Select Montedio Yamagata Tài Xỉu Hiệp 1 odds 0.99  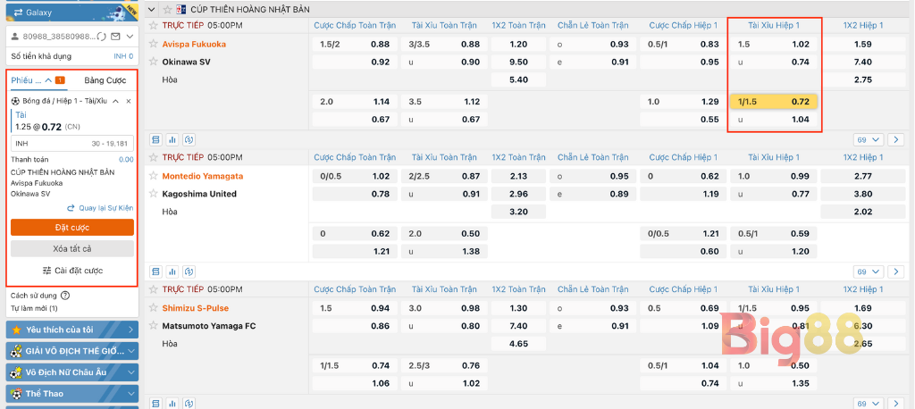coord(774,176)
